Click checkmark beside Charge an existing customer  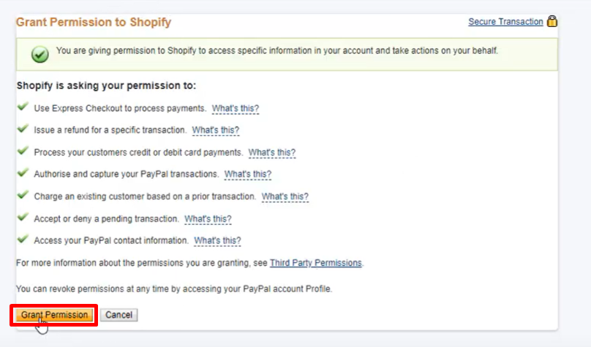pos(23,196)
